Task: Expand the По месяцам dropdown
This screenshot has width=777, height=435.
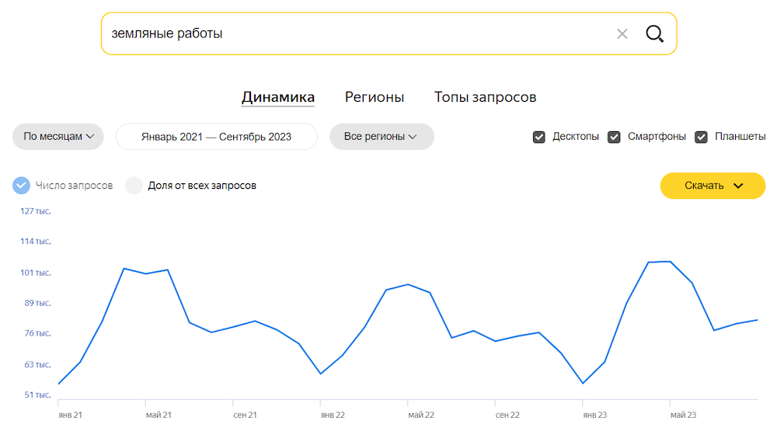Action: point(58,137)
